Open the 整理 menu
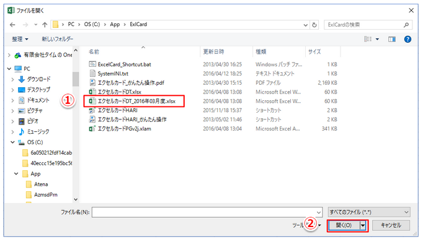The height and width of the screenshot is (242, 423). (20, 39)
